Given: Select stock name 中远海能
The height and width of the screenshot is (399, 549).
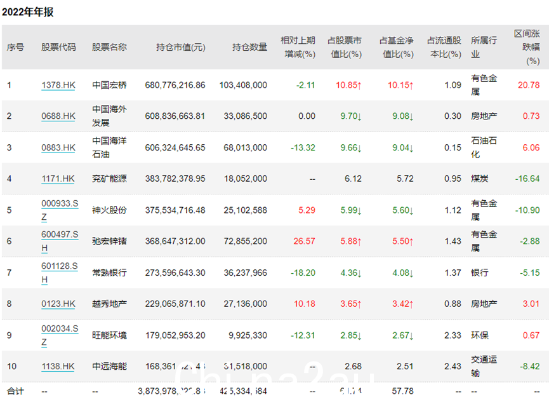Looking at the screenshot, I should [109, 367].
